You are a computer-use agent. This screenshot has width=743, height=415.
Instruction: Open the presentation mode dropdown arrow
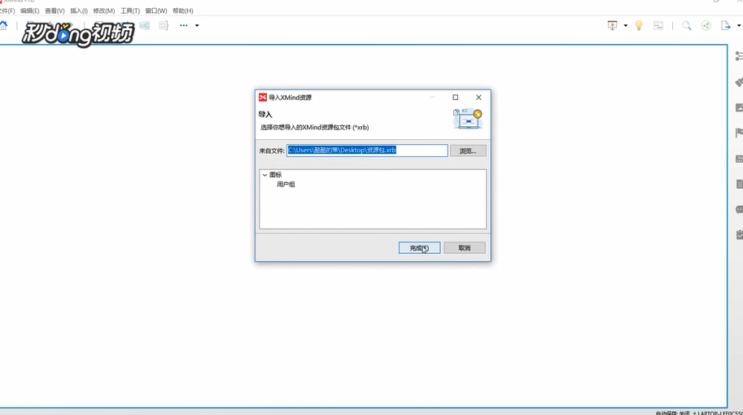click(x=626, y=25)
